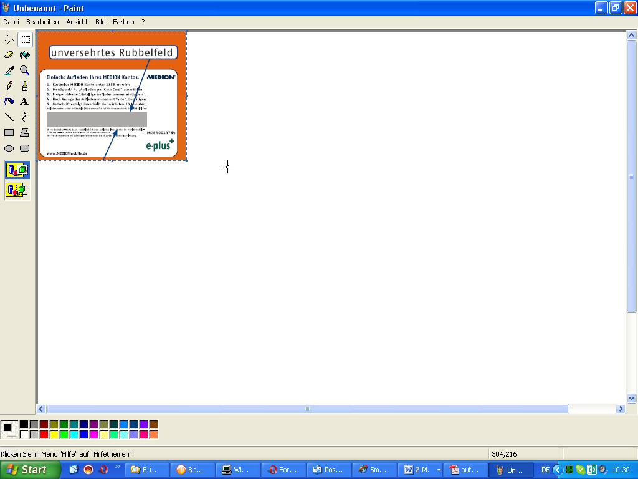Click the vertical scrollbar up arrow
Viewport: 638px width, 479px height.
tap(631, 35)
